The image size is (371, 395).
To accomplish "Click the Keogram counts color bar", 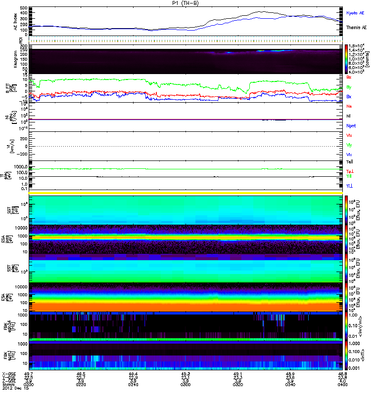I will coord(347,59).
